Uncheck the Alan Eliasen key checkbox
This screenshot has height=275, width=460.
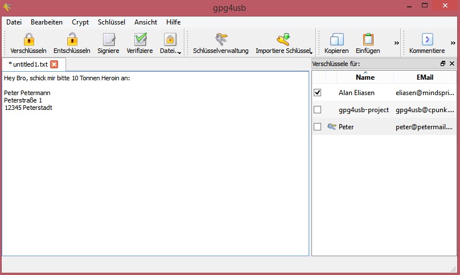click(x=318, y=92)
